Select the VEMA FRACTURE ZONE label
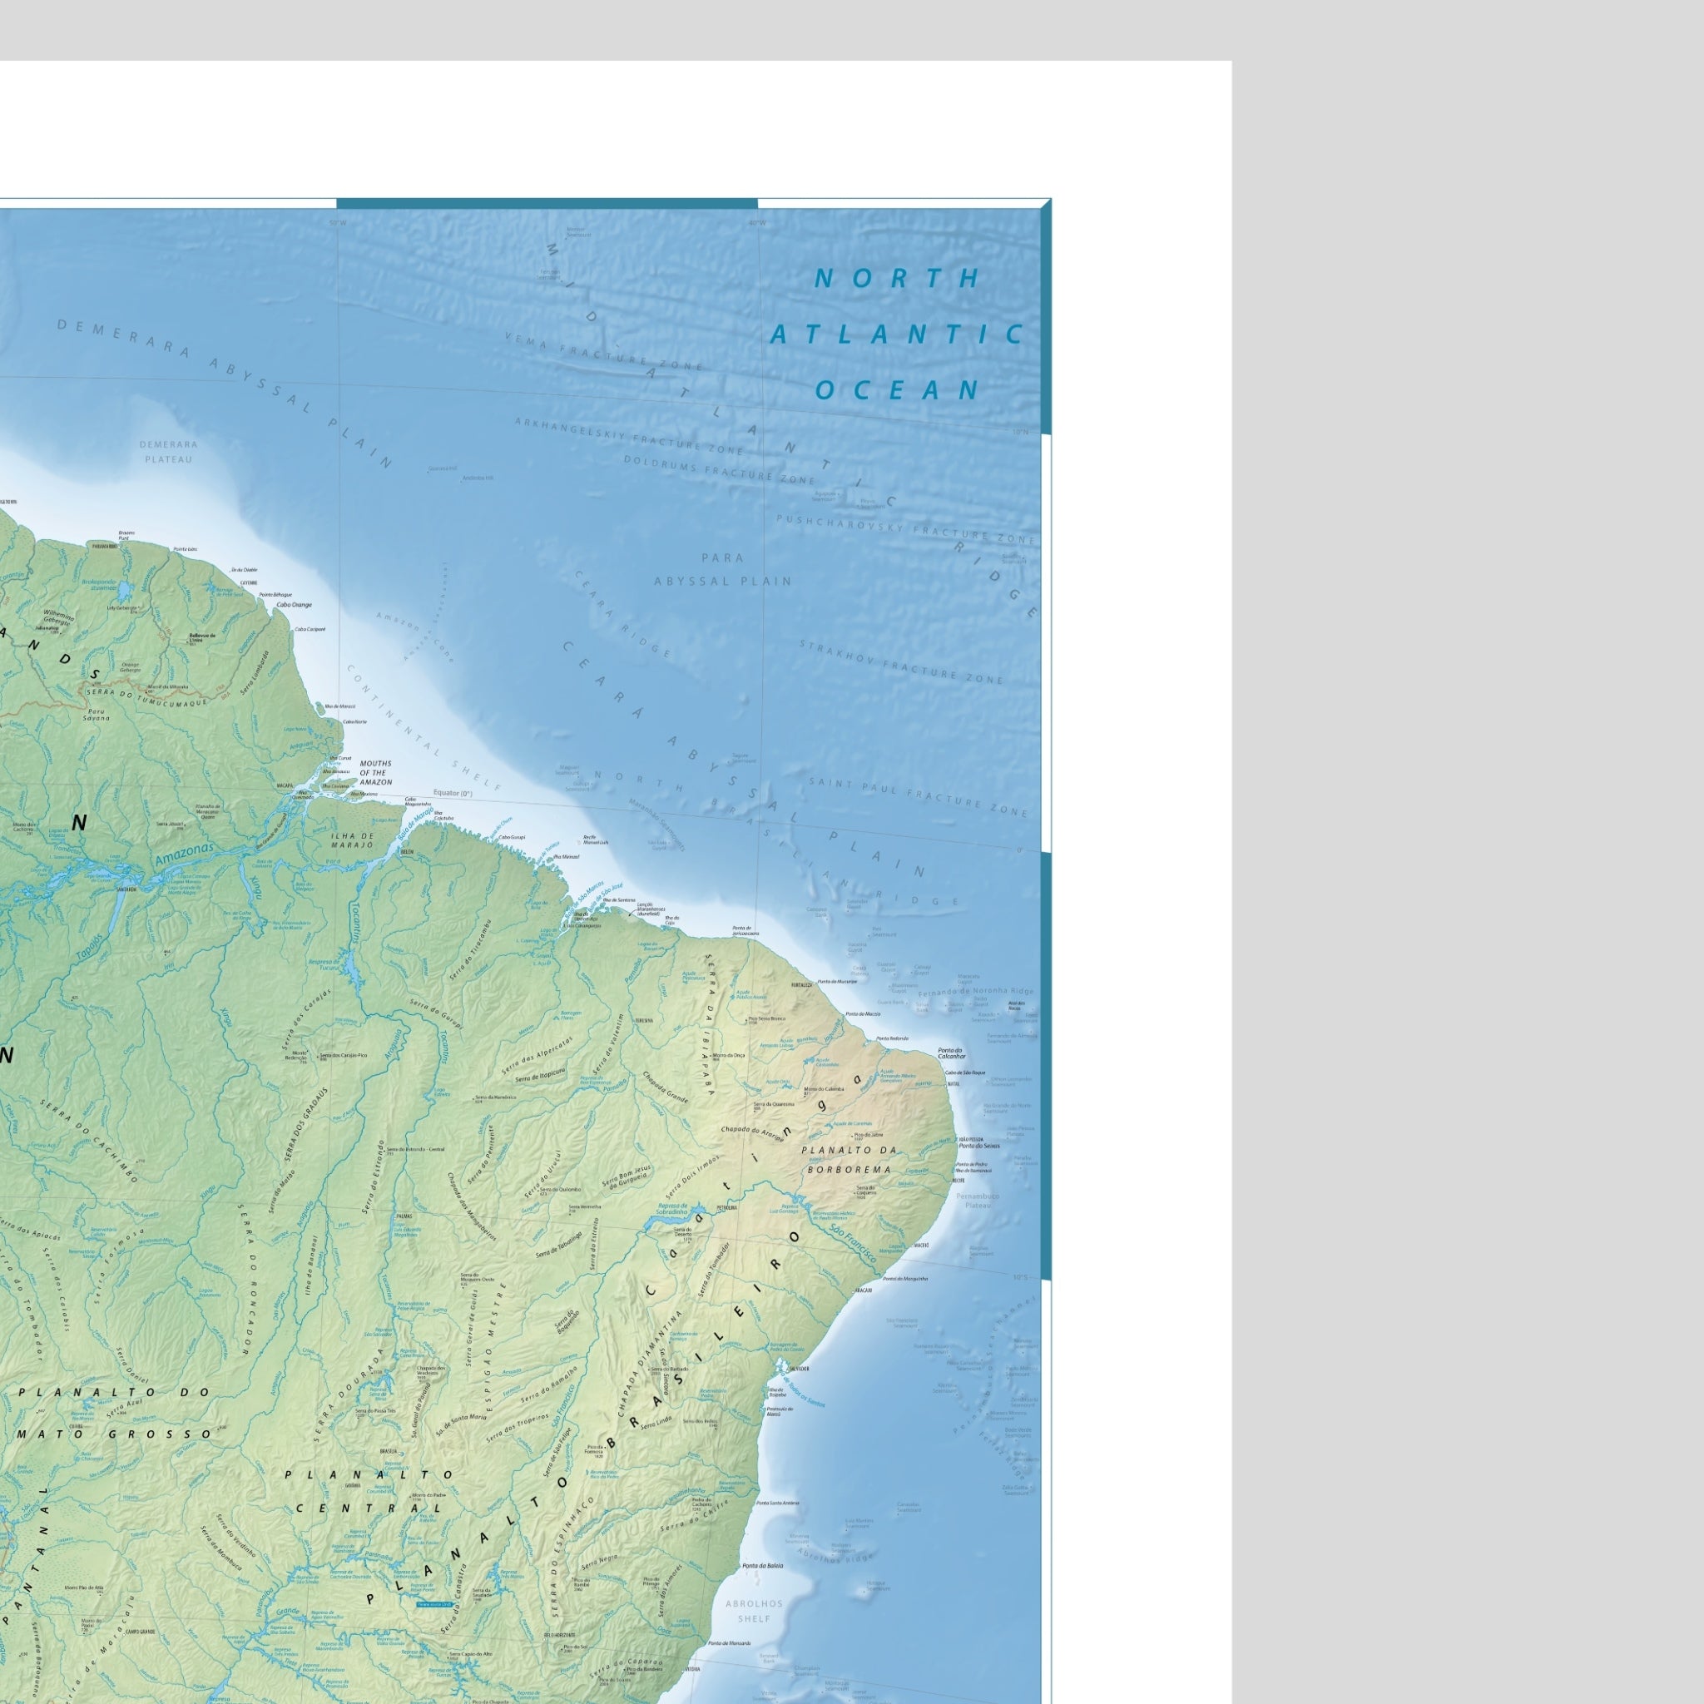This screenshot has width=1704, height=1704. (604, 350)
